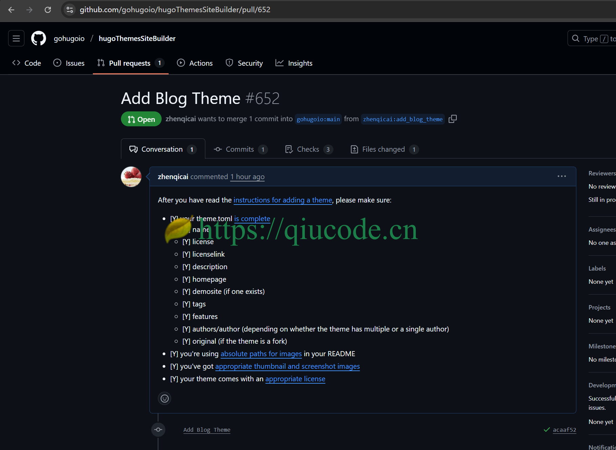This screenshot has height=450, width=616.
Task: Click the add reaction smiley icon
Action: pyautogui.click(x=165, y=399)
